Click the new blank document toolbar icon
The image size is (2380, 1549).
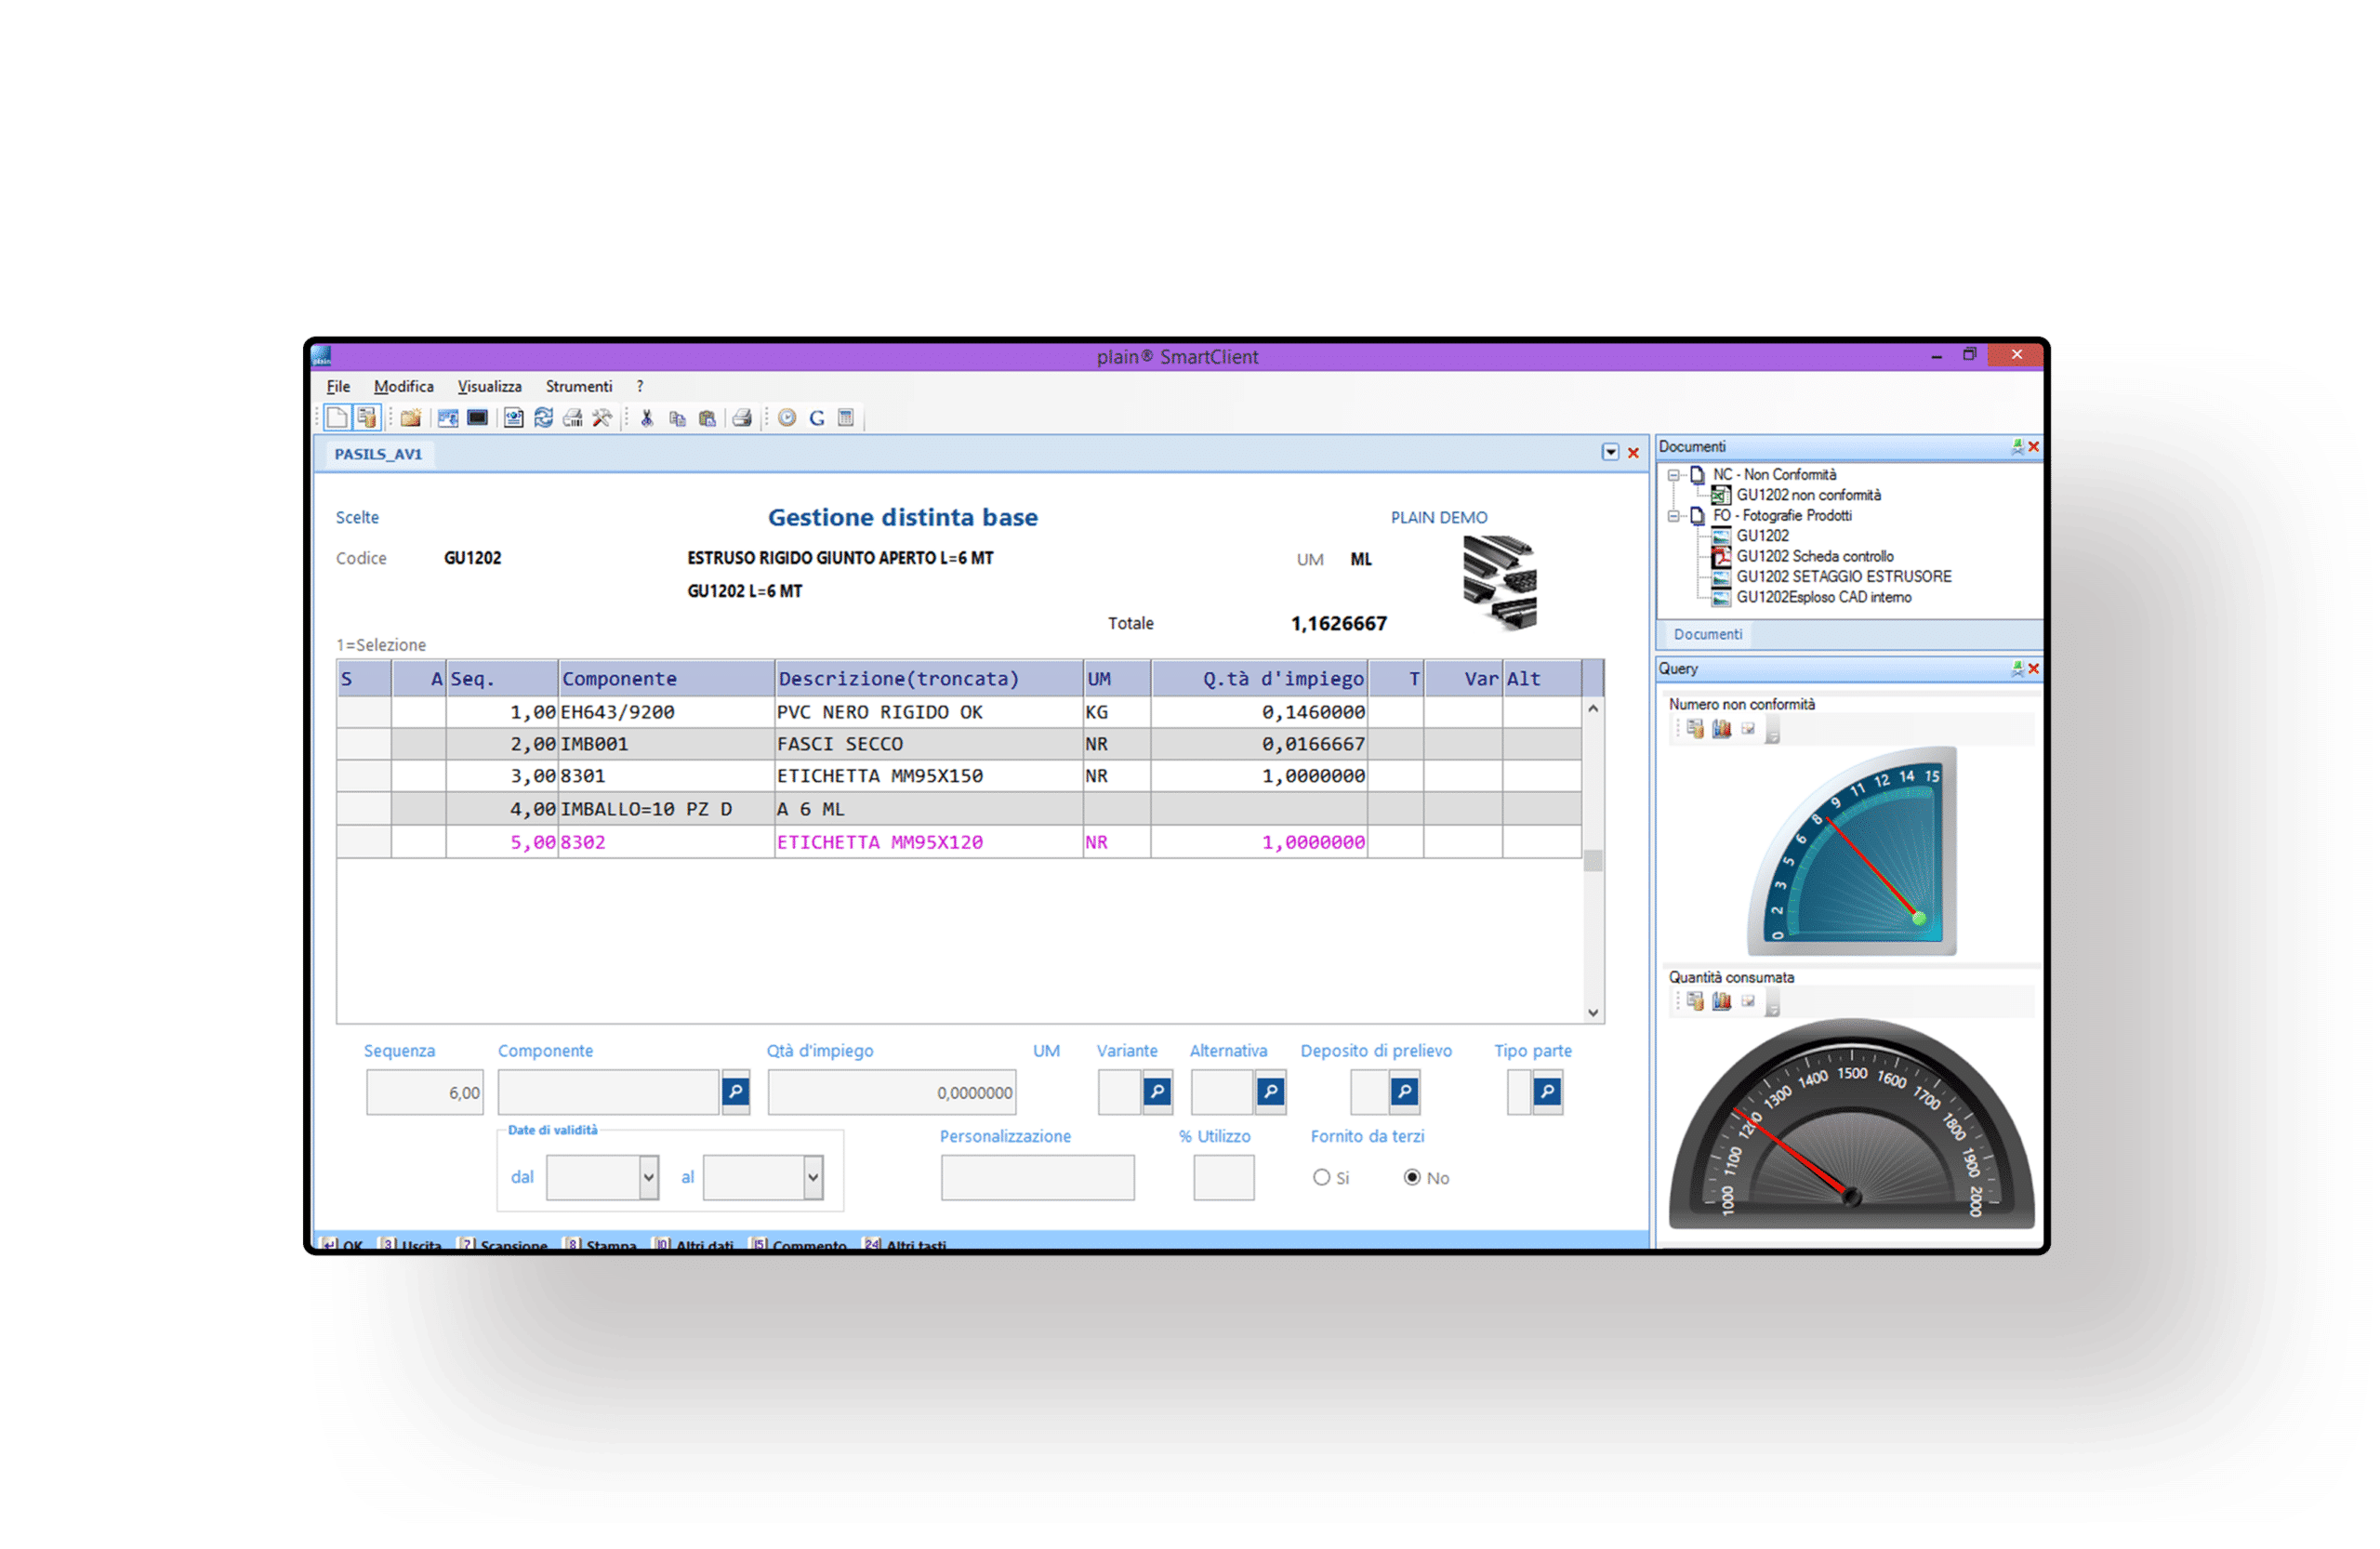coord(337,418)
